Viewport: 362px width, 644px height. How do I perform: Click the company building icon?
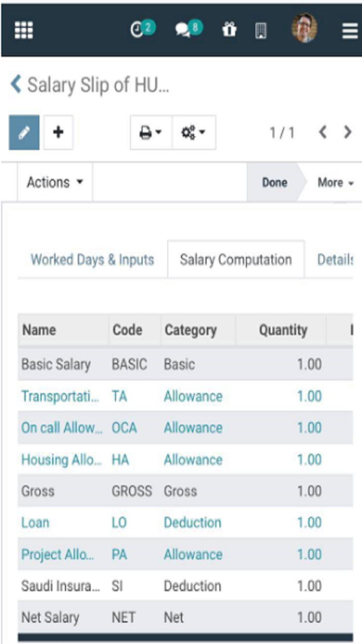coord(261,31)
